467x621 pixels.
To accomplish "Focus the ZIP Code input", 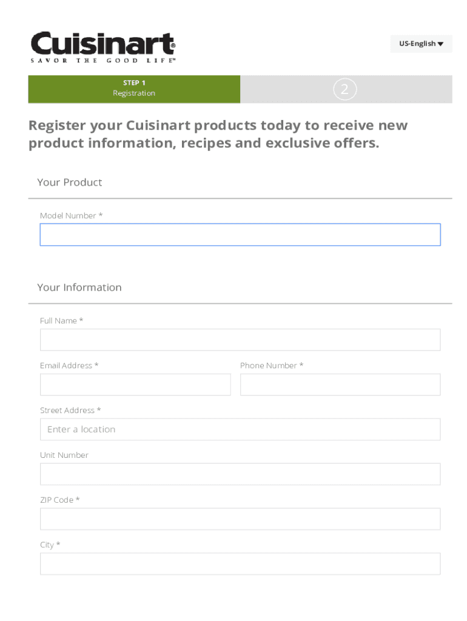I will tap(240, 519).
